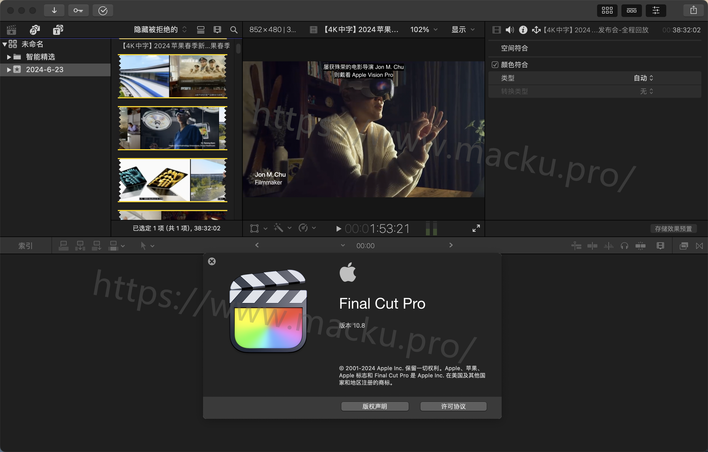This screenshot has width=708, height=452.
Task: Open the Info inspector tab
Action: (x=523, y=30)
